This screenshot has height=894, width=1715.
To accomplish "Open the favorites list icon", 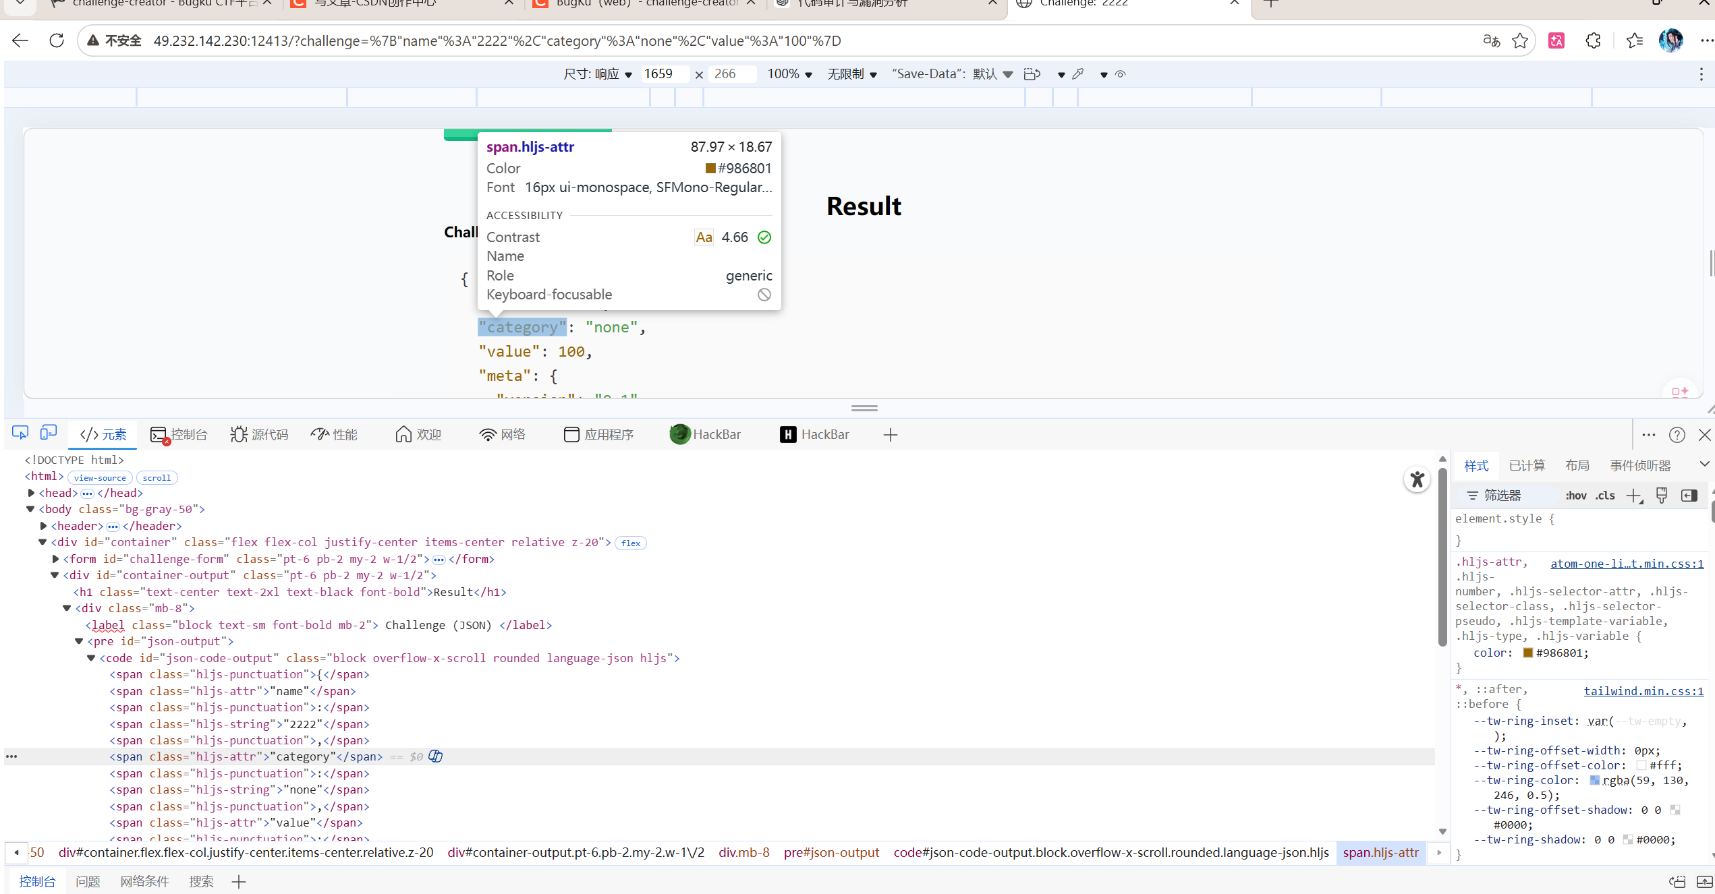I will (x=1635, y=40).
